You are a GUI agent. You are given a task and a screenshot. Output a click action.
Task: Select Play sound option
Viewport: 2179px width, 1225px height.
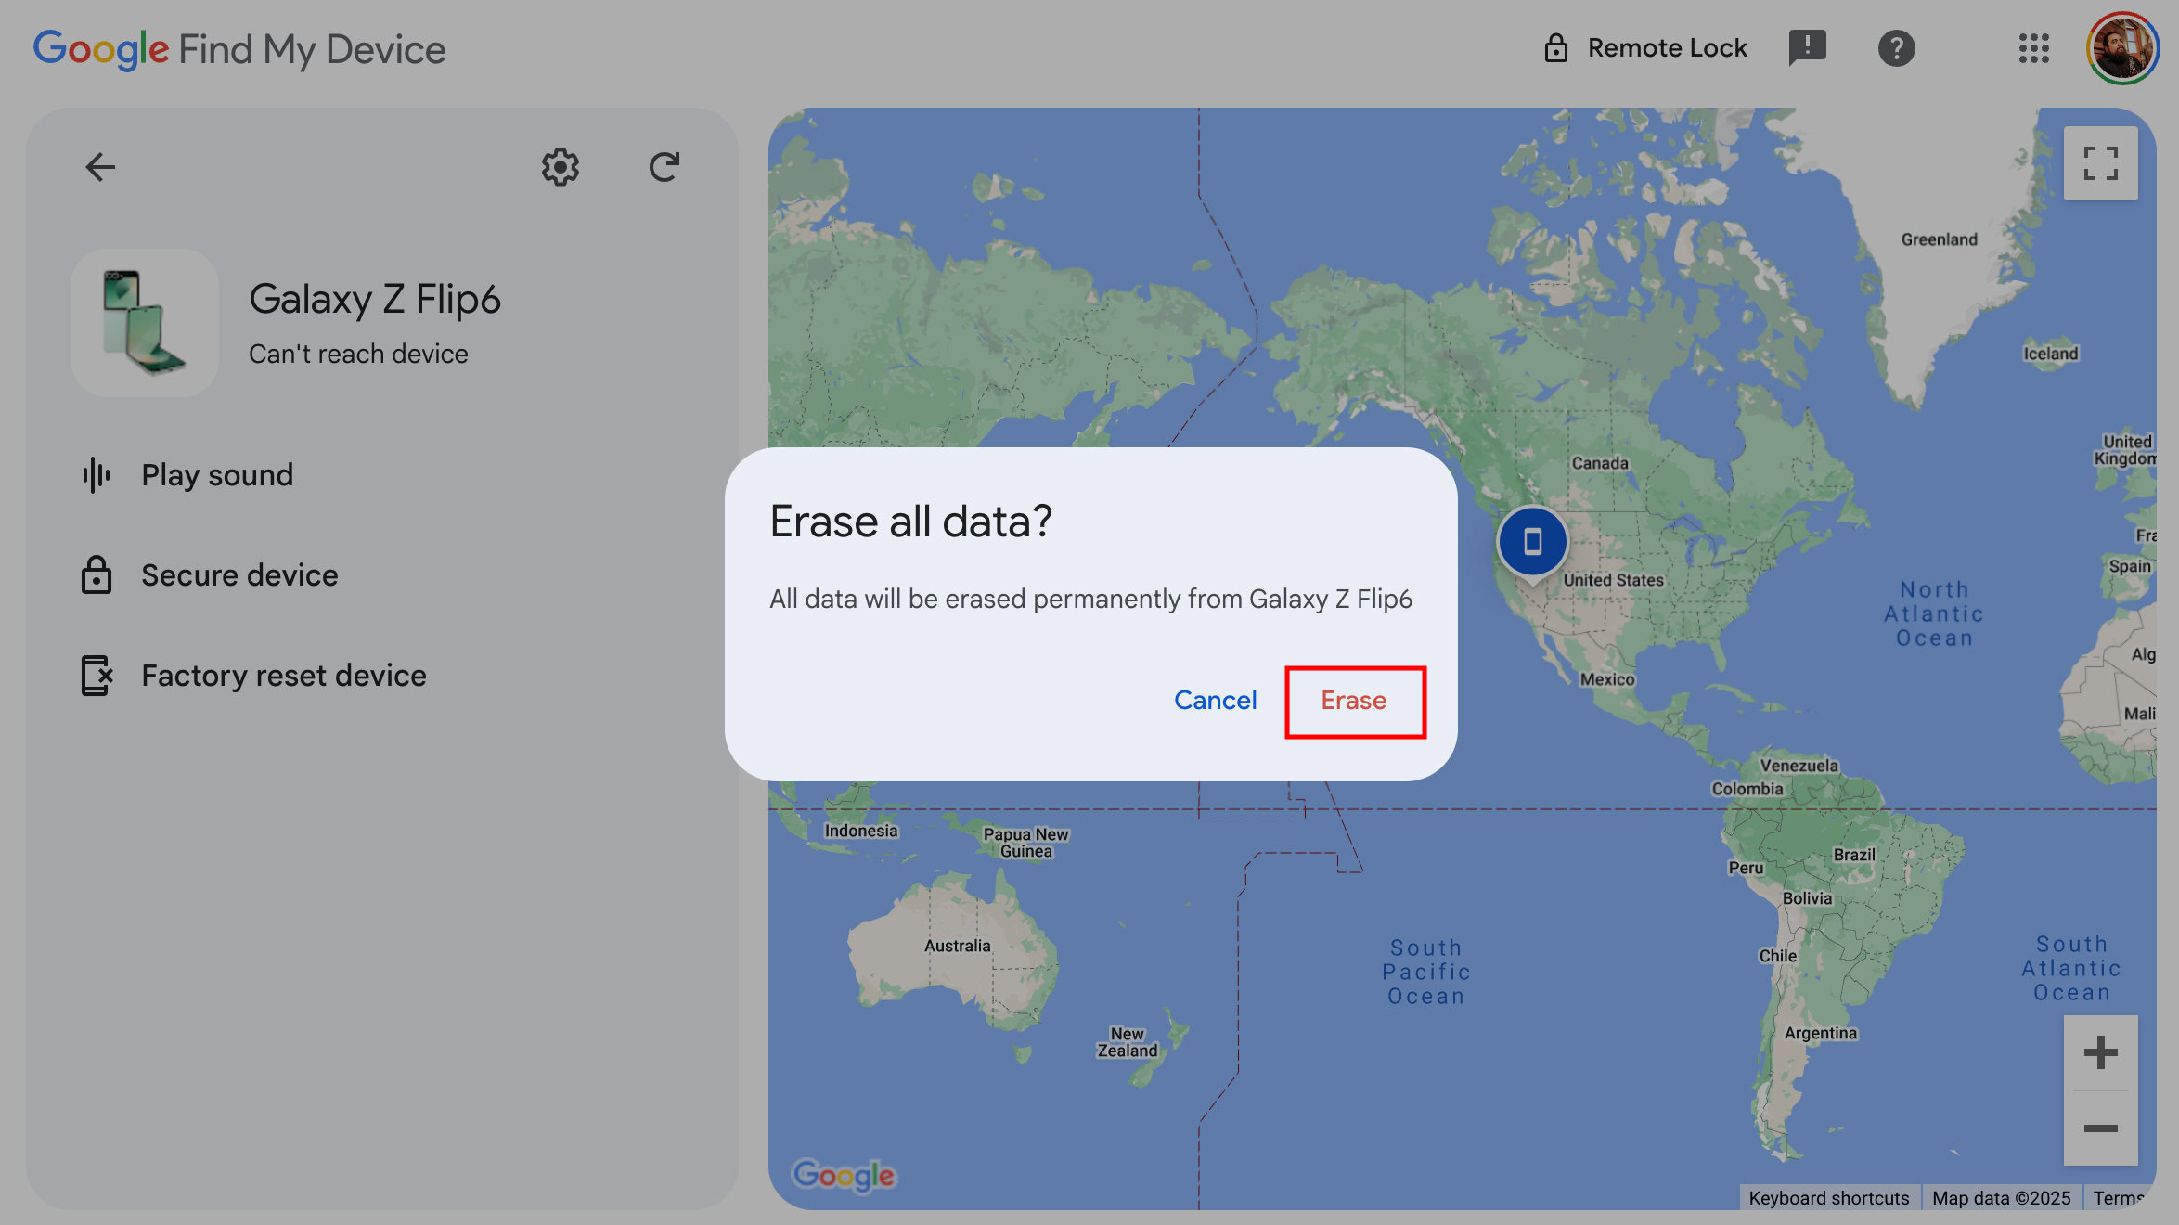coord(217,475)
